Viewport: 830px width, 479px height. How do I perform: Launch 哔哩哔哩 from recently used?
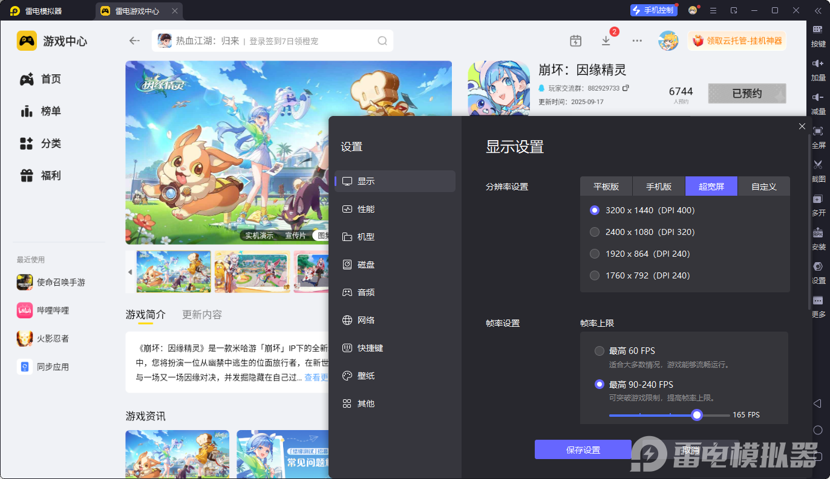[43, 310]
